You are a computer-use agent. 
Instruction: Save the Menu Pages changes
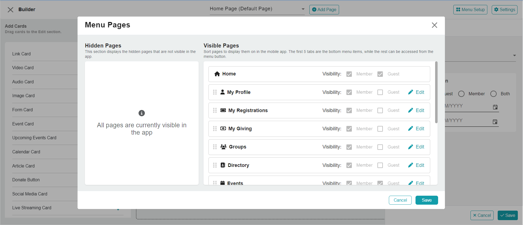tap(427, 200)
